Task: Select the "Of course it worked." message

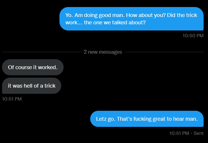Action: pos(33,67)
